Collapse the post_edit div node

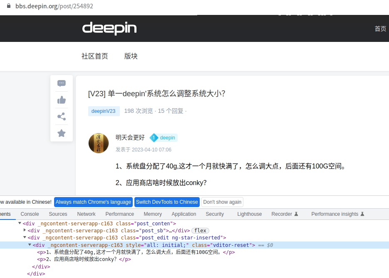(25, 238)
